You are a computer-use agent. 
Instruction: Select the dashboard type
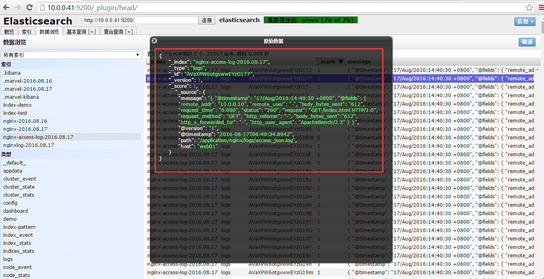pyautogui.click(x=71, y=211)
